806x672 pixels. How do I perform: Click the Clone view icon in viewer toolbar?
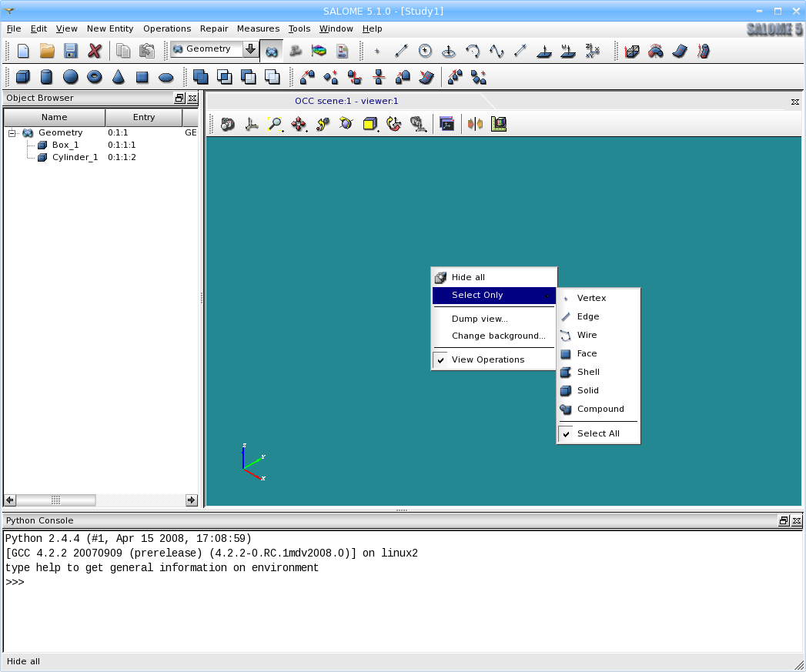click(x=446, y=124)
